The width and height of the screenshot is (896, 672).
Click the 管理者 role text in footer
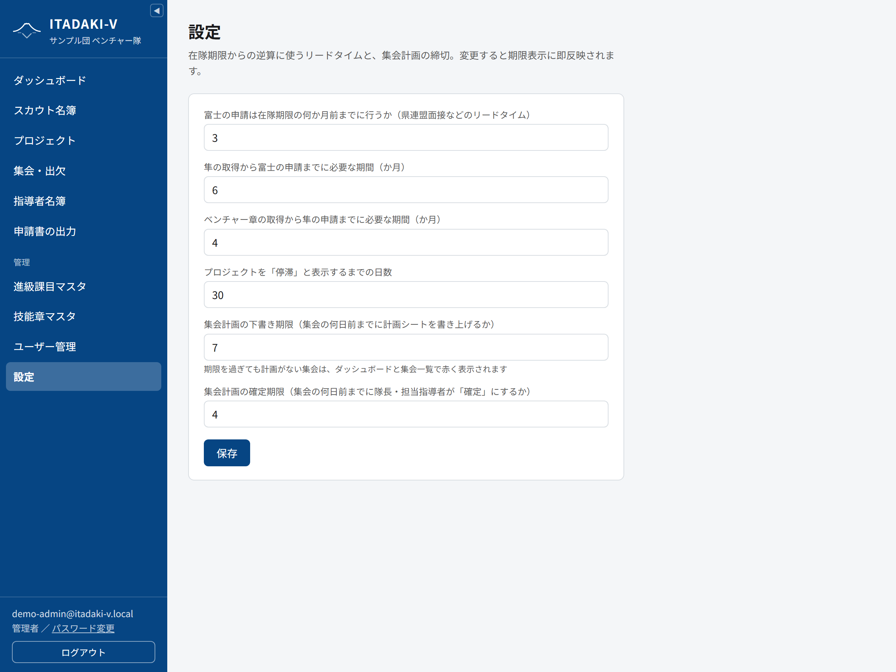click(25, 628)
